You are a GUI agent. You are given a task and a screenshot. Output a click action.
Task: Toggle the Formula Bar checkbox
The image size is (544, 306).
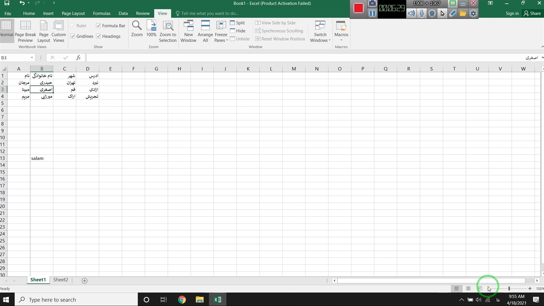[99, 26]
